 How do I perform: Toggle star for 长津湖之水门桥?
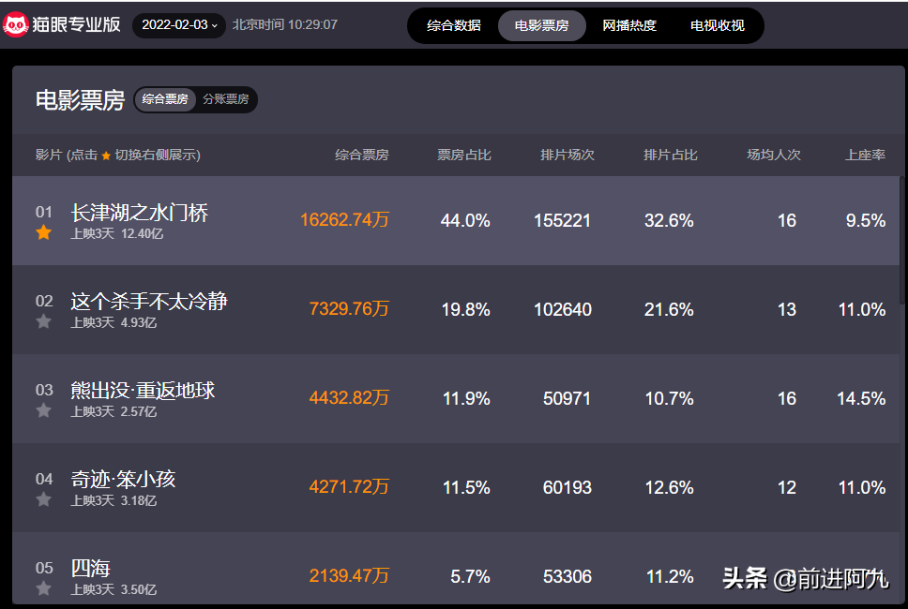(x=43, y=233)
